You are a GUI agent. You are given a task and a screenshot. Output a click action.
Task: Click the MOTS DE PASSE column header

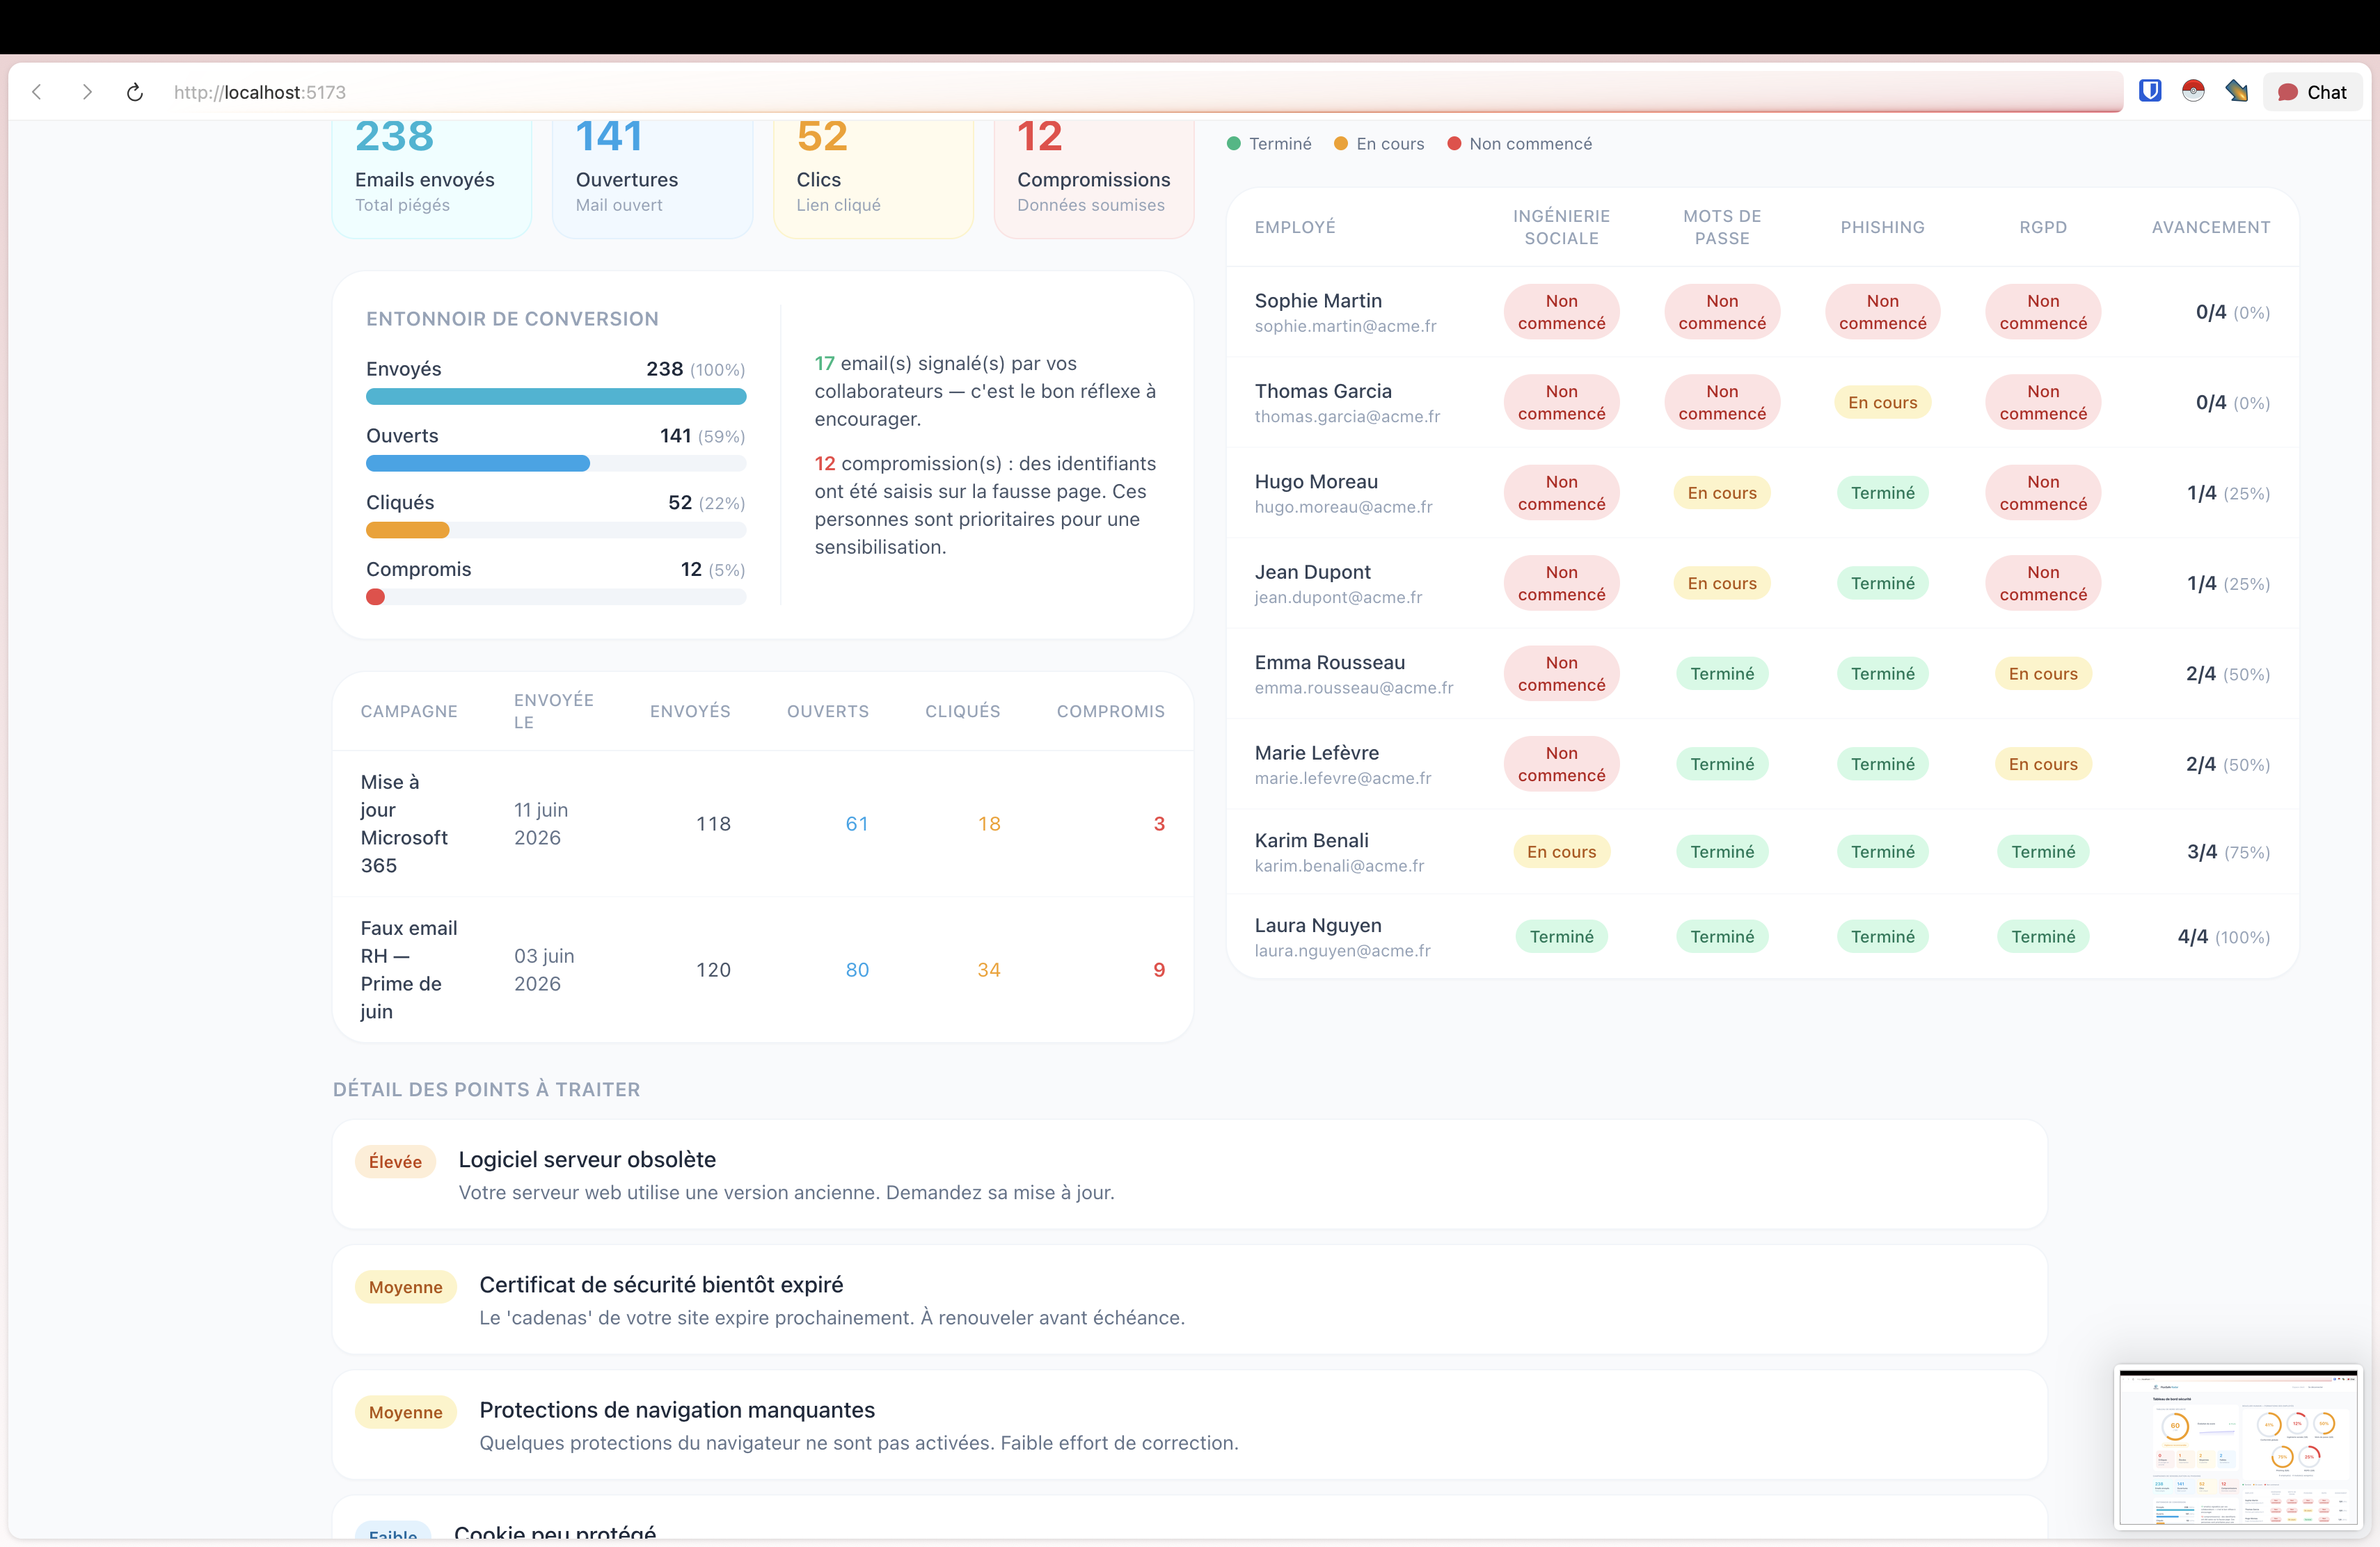click(x=1722, y=227)
